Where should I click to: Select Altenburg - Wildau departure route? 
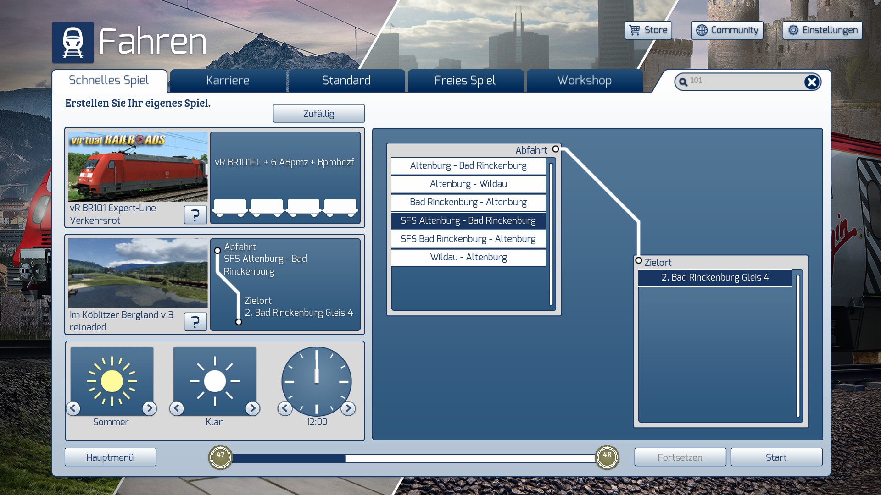click(x=468, y=184)
